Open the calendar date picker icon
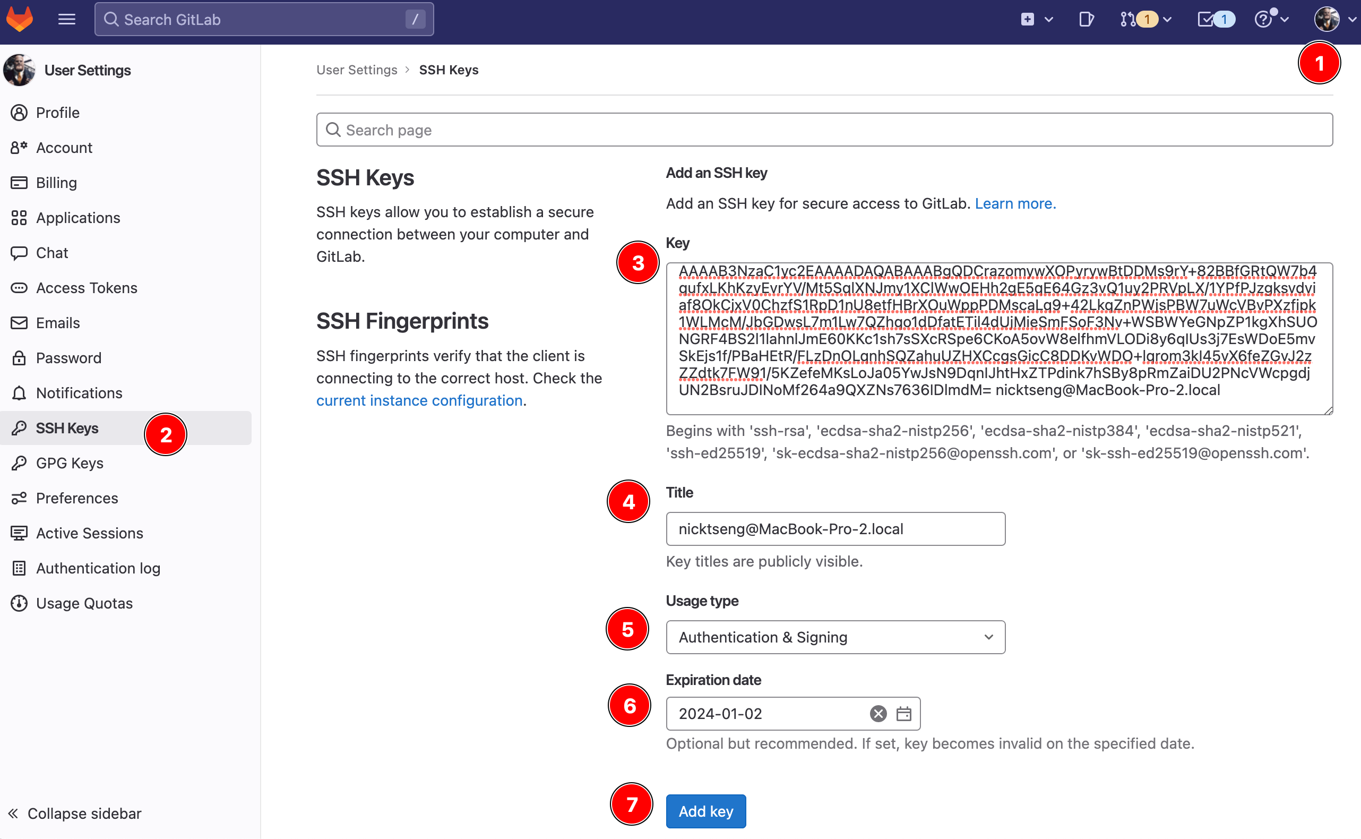The image size is (1361, 839). [x=903, y=714]
